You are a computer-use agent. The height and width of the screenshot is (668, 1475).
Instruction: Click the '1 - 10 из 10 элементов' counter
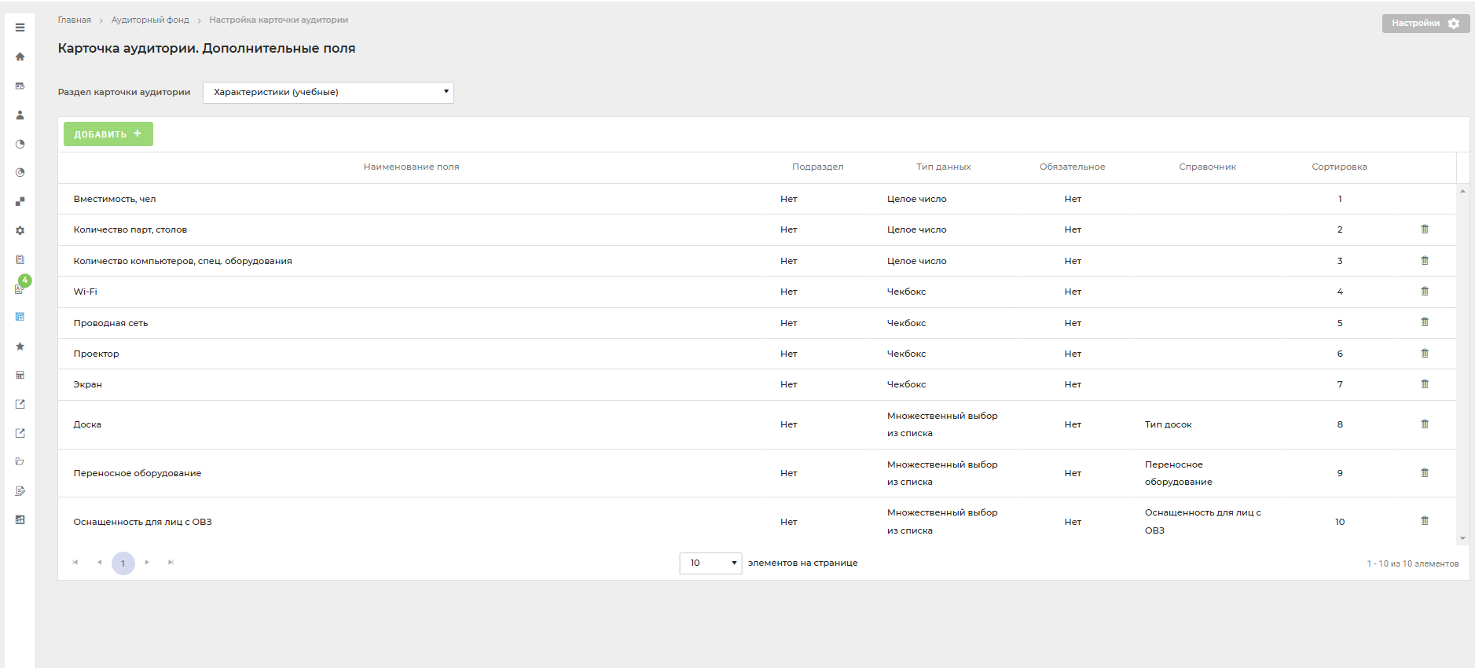pos(1413,563)
